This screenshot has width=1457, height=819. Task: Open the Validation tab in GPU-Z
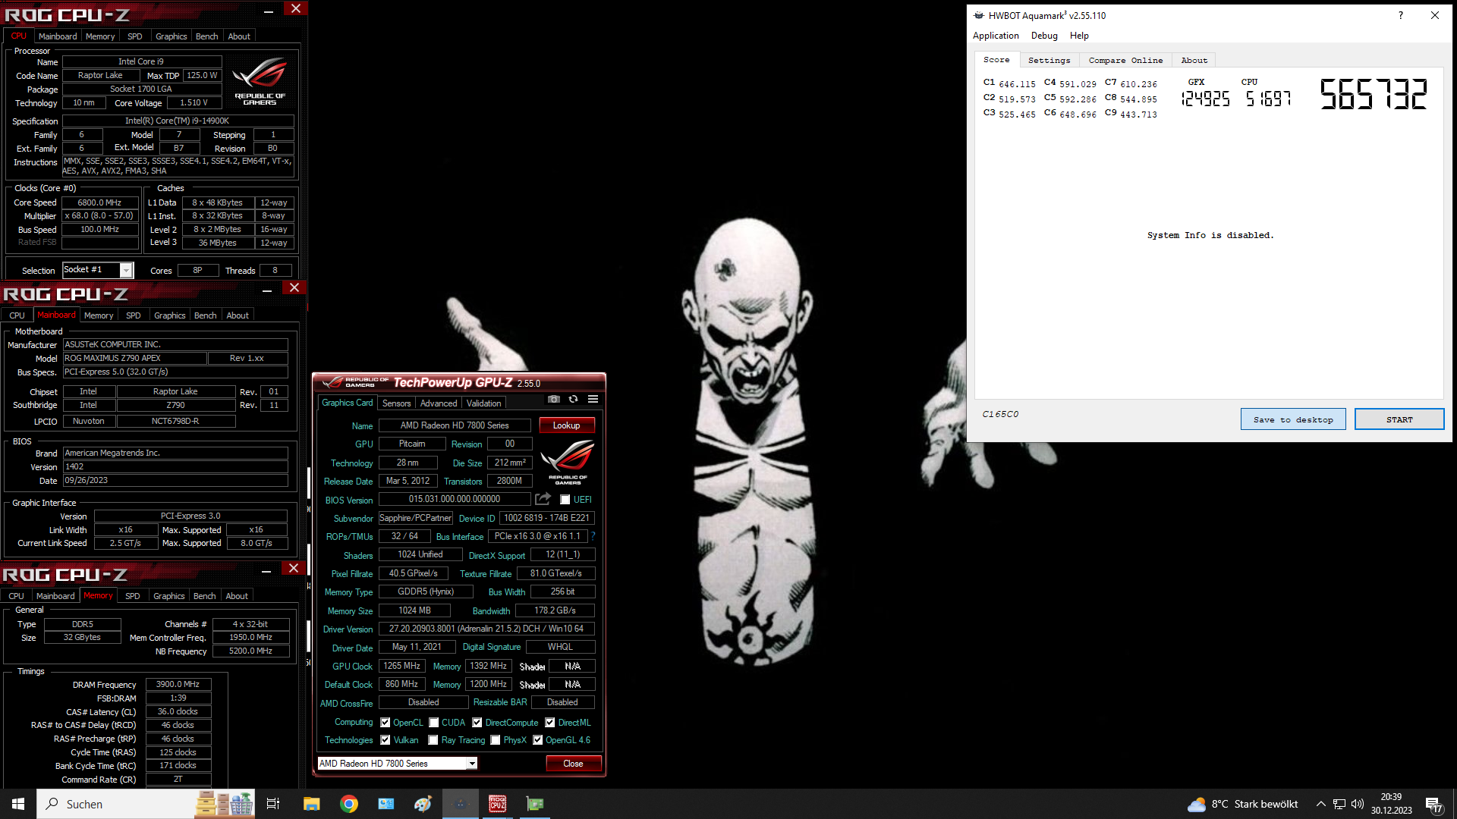[x=483, y=403]
